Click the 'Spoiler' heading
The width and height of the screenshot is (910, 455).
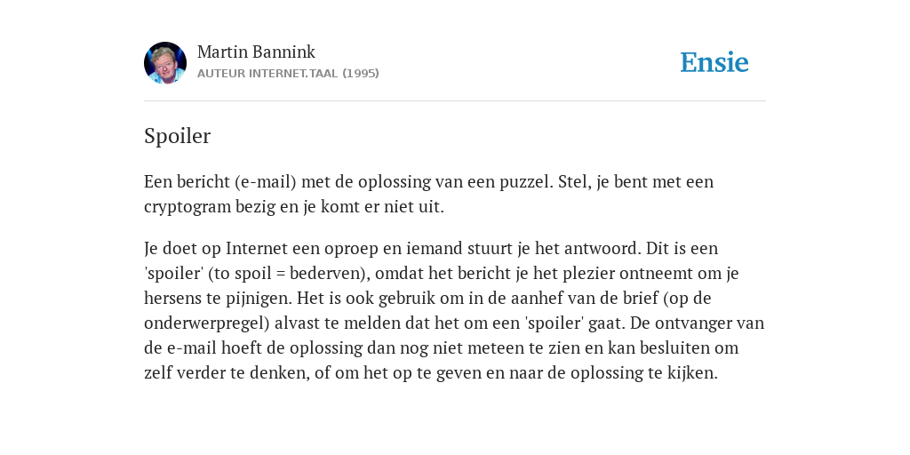[x=177, y=136]
